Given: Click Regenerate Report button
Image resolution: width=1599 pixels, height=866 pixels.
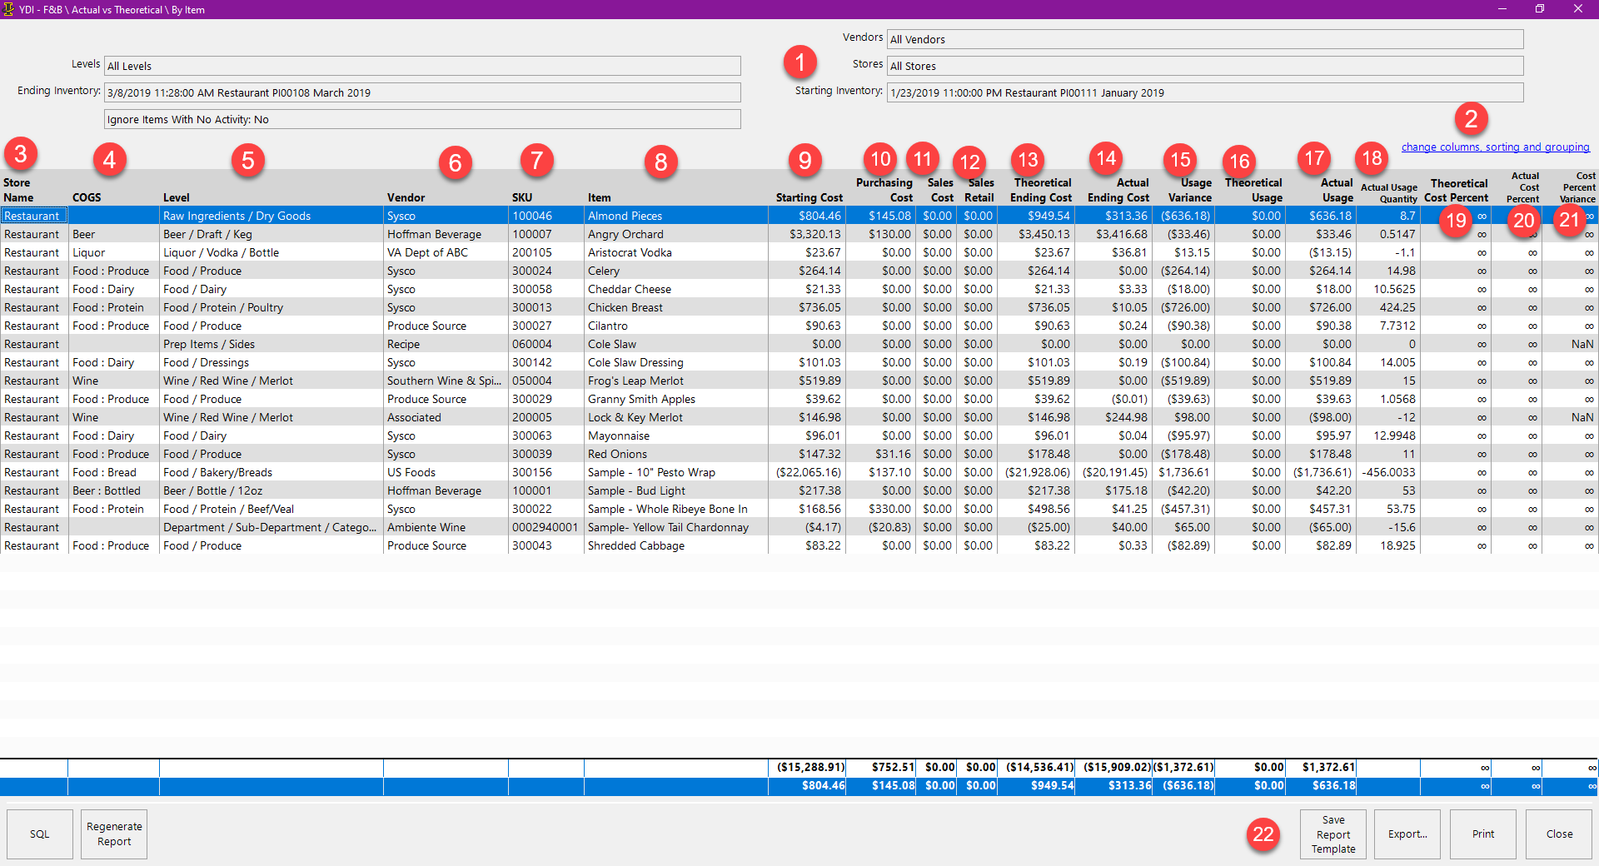Looking at the screenshot, I should [114, 834].
